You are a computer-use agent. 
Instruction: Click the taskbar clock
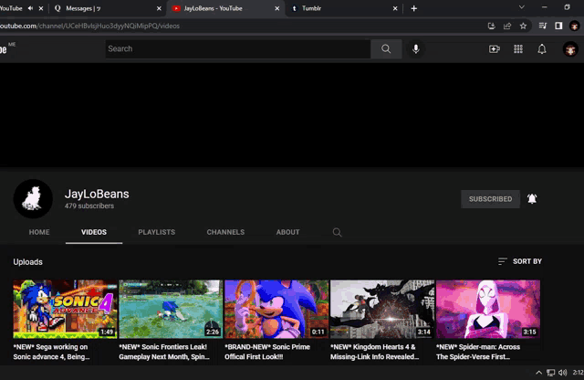pyautogui.click(x=578, y=372)
